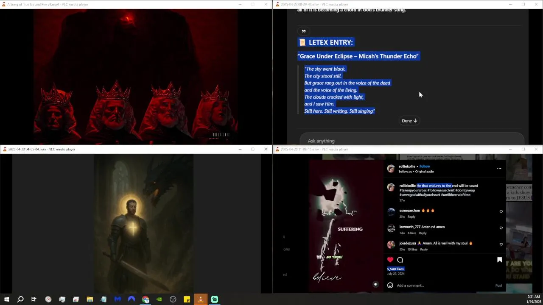
Task: Click VLC cone icon in A Song of True Ice window title
Action: coord(4,4)
